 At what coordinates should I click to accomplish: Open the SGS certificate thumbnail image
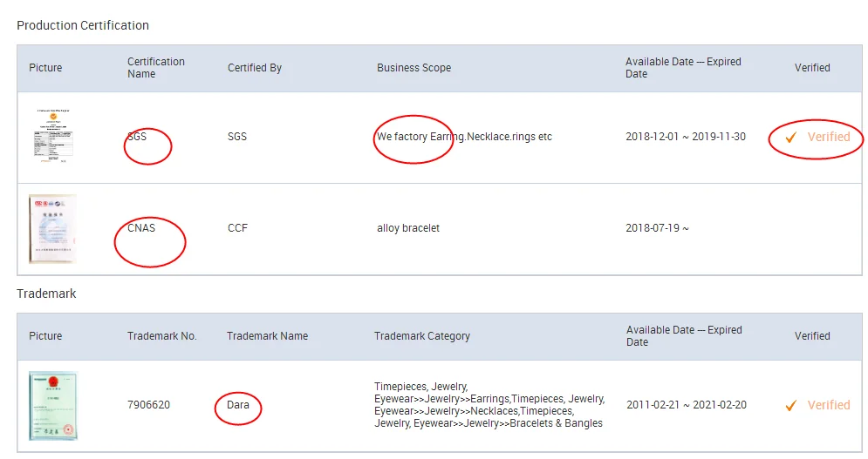51,137
